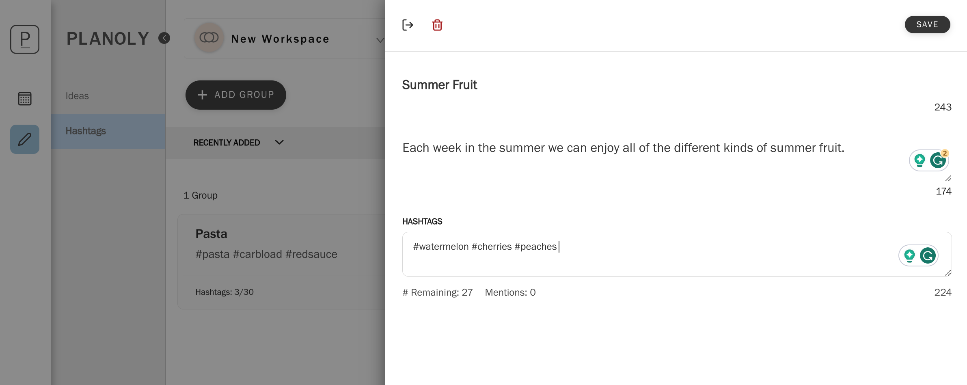The width and height of the screenshot is (967, 385).
Task: Click the Planoly P logo icon
Action: pos(25,39)
